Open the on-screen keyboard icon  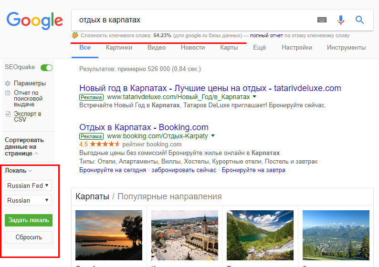coord(322,20)
